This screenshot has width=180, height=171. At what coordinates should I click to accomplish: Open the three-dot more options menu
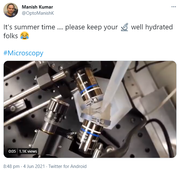click(174, 7)
